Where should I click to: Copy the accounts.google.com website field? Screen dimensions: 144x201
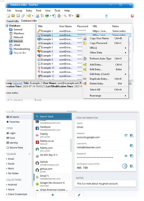[x=132, y=135]
